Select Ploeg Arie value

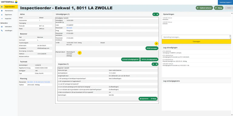click(69, 30)
